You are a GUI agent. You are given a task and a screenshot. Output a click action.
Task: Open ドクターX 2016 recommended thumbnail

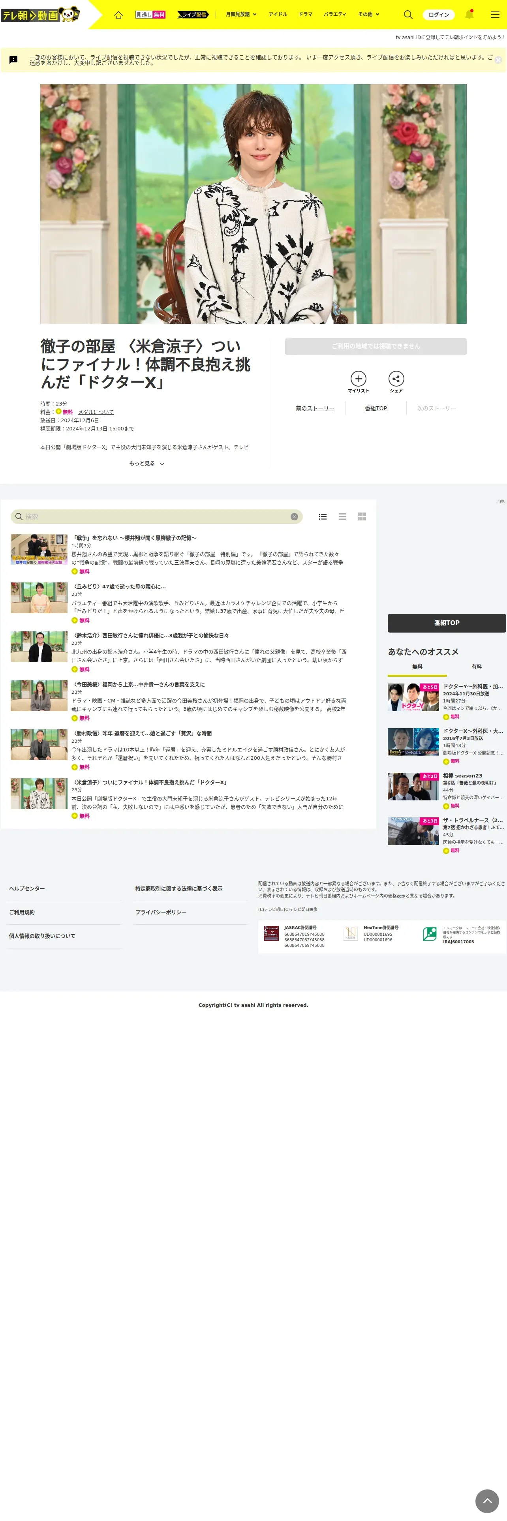[413, 742]
